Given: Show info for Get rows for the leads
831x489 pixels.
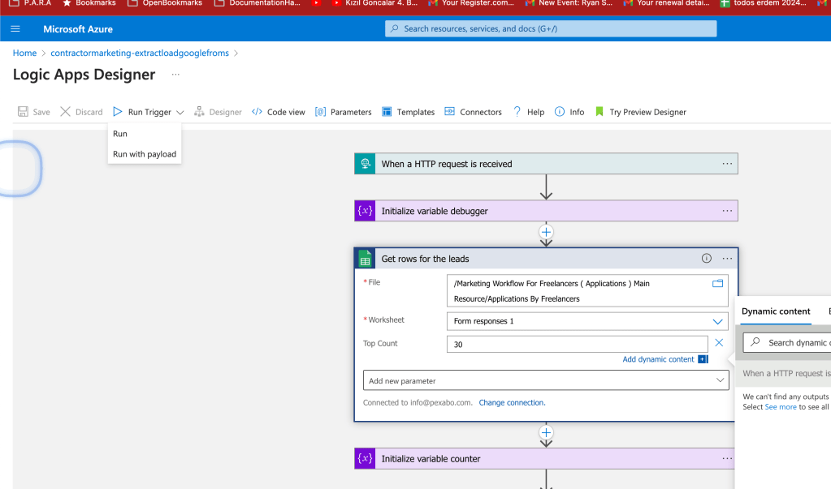Looking at the screenshot, I should click(x=707, y=258).
